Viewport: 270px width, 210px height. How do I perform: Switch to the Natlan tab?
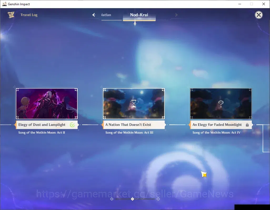pos(106,15)
